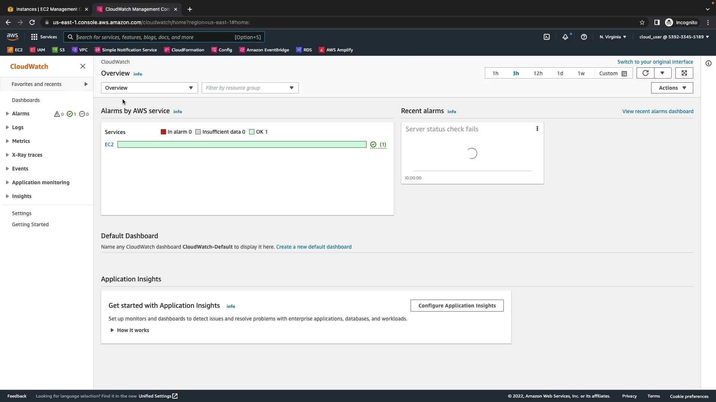The image size is (716, 402).
Task: Open the Overview dropdown selector
Action: (149, 88)
